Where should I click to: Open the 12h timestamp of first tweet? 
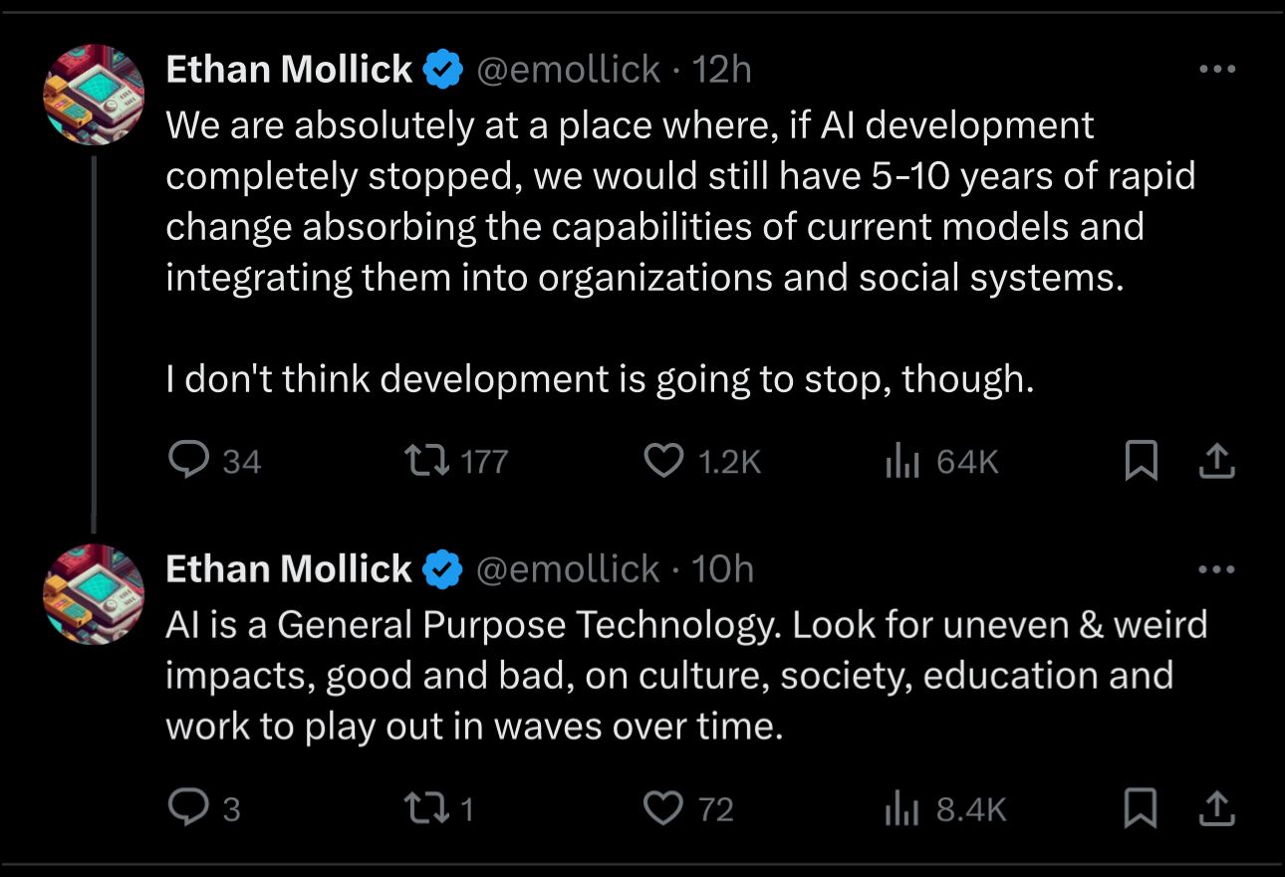[721, 70]
